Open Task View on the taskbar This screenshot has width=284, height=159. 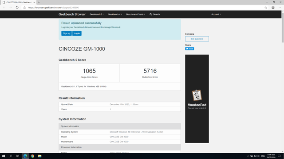click(x=18, y=156)
